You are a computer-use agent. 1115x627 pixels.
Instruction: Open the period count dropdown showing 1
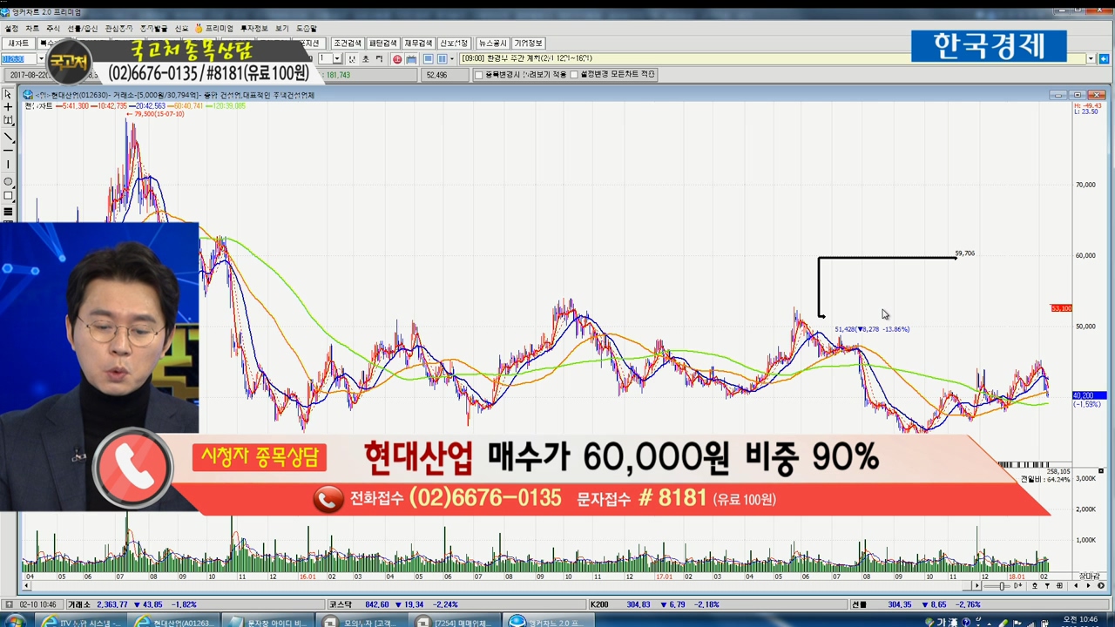338,59
